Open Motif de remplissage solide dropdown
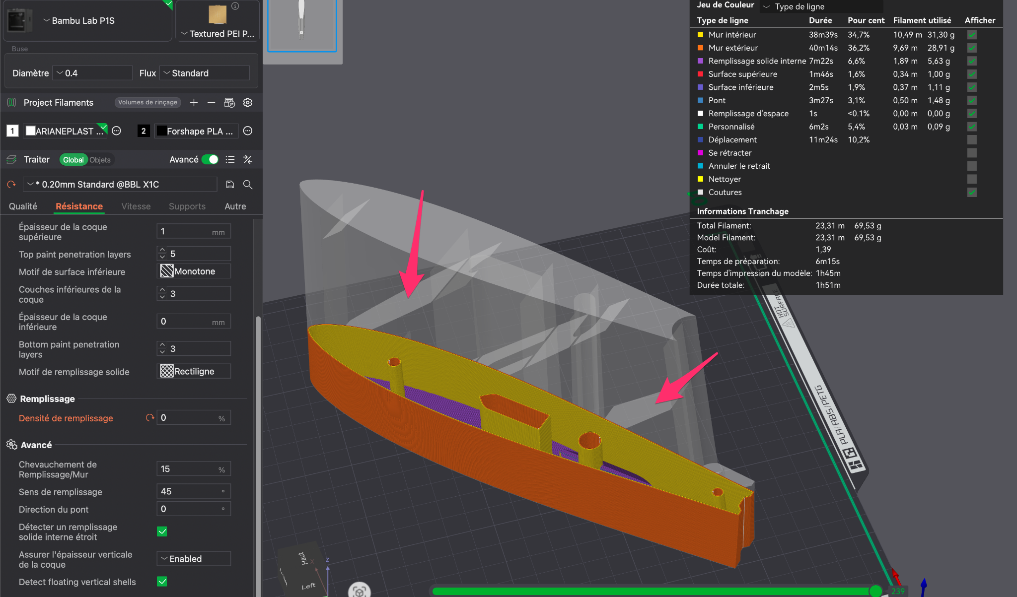Image resolution: width=1017 pixels, height=597 pixels. pos(194,371)
